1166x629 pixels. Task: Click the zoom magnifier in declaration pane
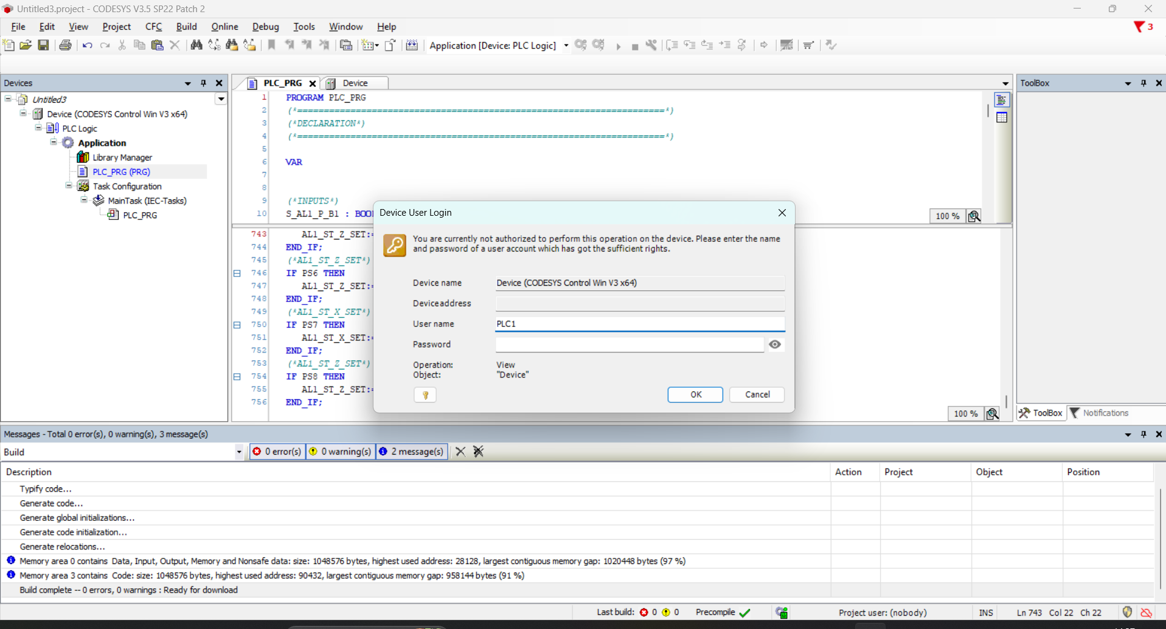974,216
